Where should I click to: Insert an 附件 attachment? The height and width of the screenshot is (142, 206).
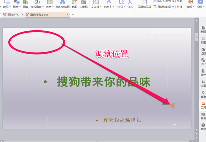177,7
